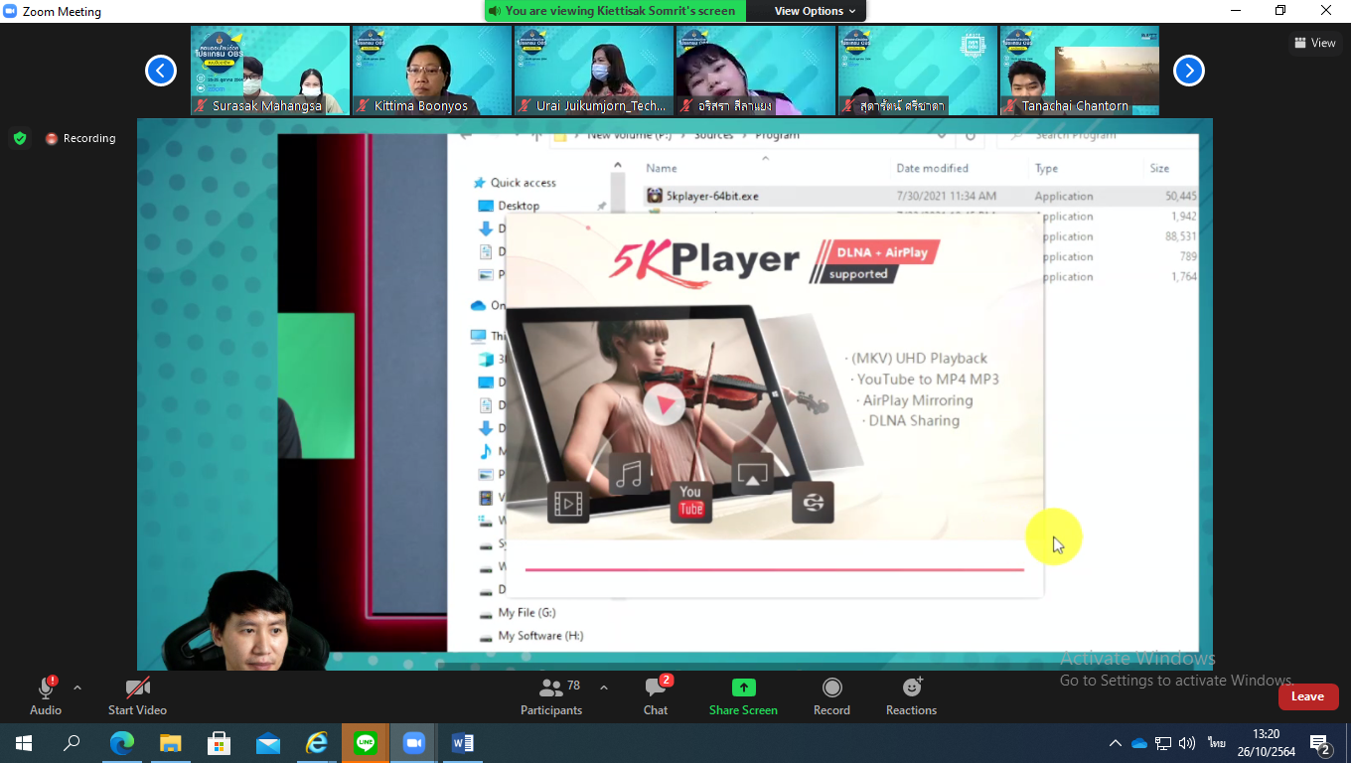Click the Search Program field
Viewport: 1351px width, 763px height.
1096,135
